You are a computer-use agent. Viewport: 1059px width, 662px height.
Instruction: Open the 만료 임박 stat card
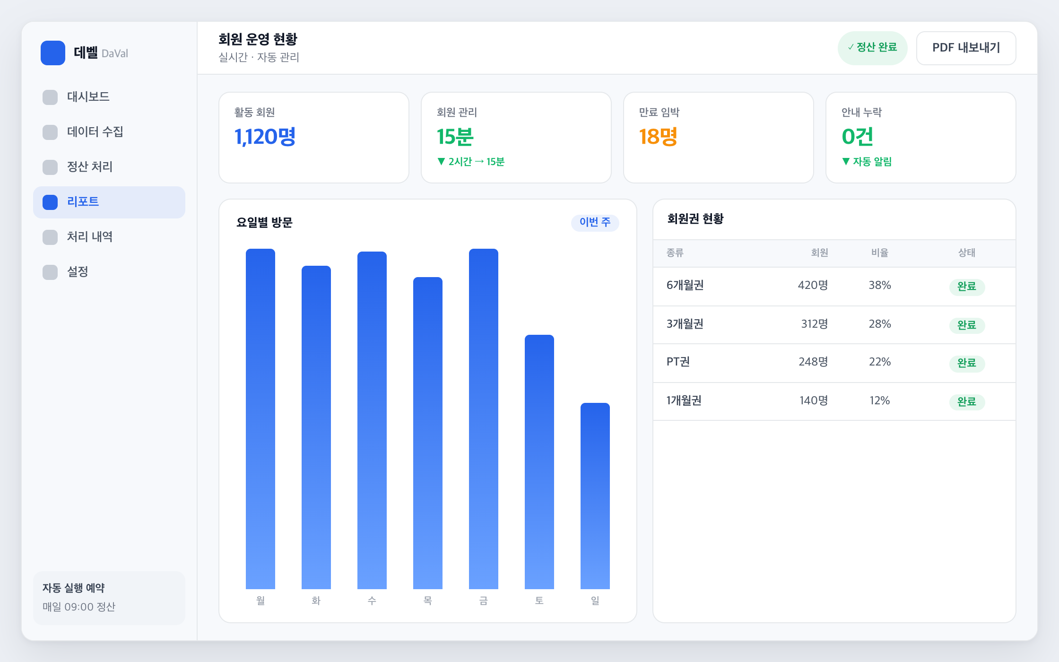pyautogui.click(x=719, y=138)
